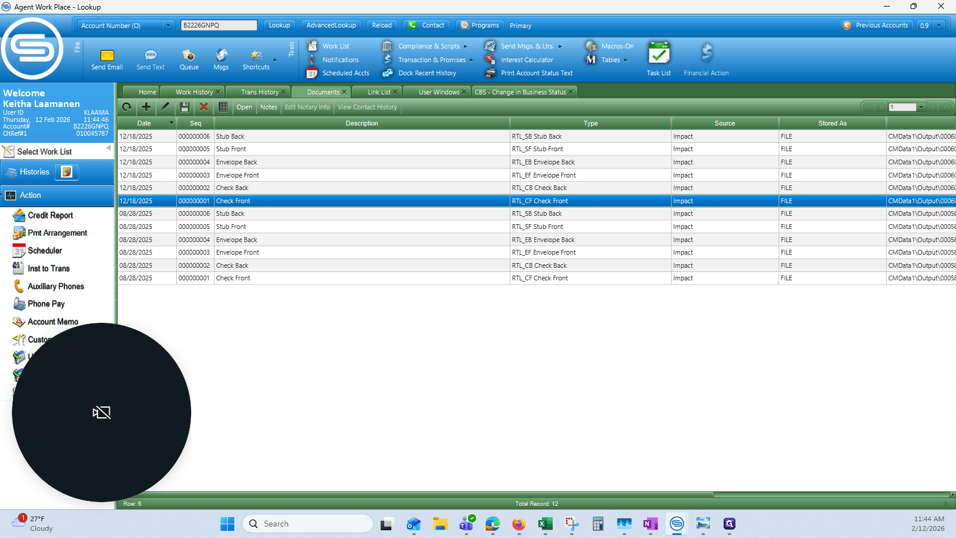Click the Notes button in Documents toolbar

[269, 107]
